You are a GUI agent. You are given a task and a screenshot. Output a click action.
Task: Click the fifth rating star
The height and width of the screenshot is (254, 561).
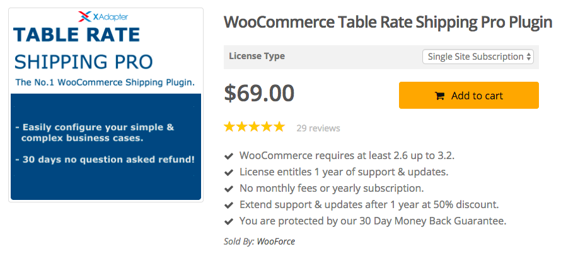coord(279,127)
